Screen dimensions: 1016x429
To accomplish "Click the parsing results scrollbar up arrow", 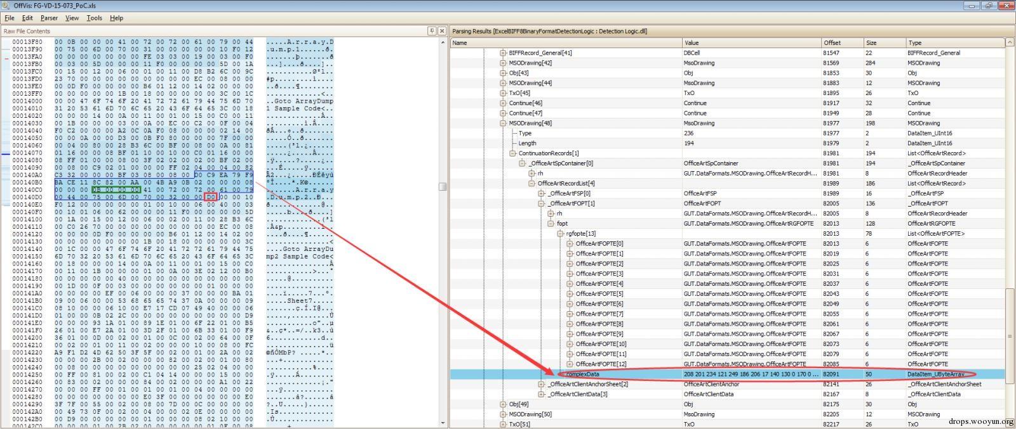I will [1010, 42].
